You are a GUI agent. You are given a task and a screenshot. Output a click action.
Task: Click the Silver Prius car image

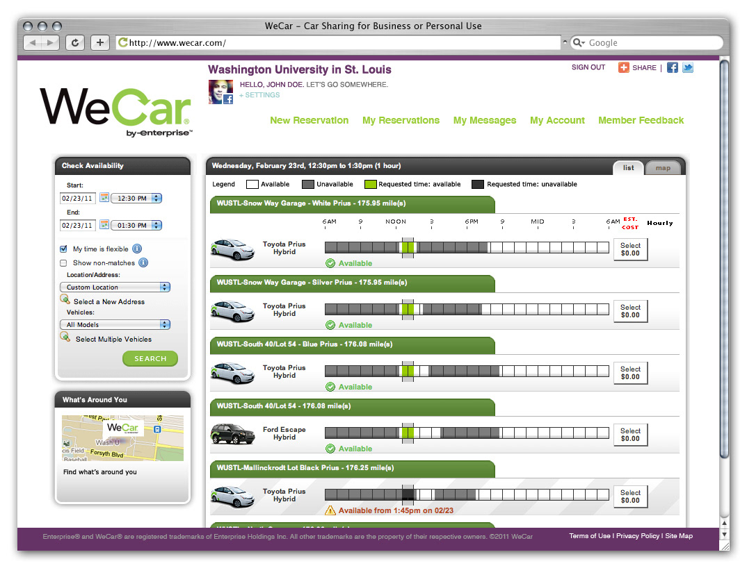click(x=233, y=311)
